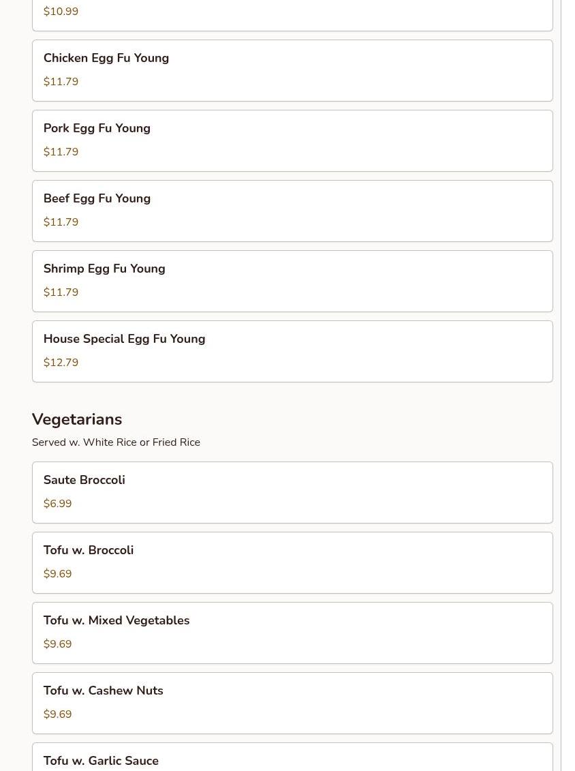Click price under Beef Egg Fu Young
This screenshot has height=771, width=575.
coord(61,222)
